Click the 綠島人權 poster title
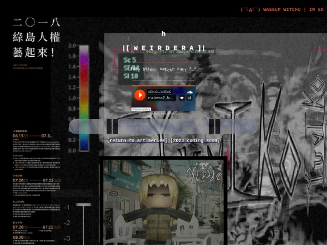 (36, 37)
